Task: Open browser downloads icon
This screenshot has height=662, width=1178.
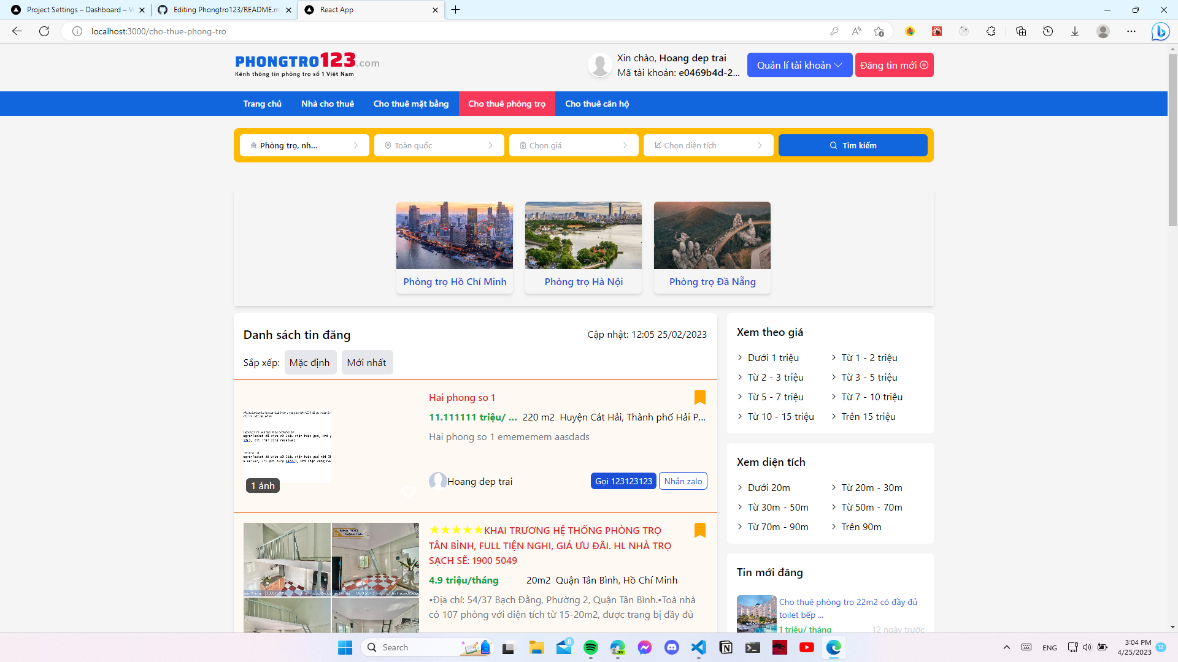Action: (1075, 31)
